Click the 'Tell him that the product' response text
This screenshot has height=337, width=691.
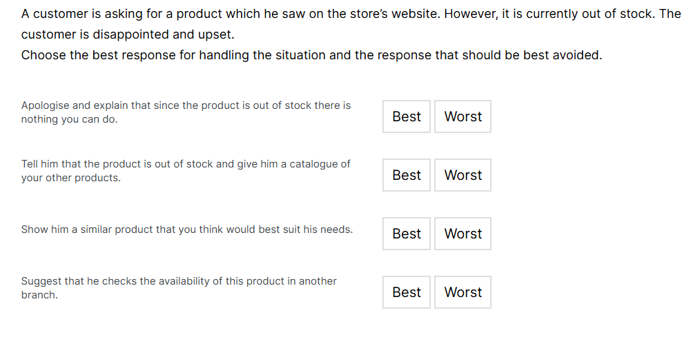pyautogui.click(x=186, y=171)
